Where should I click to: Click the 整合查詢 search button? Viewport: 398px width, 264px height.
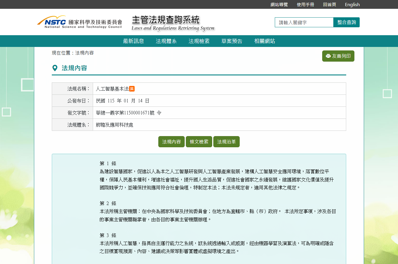click(x=346, y=22)
